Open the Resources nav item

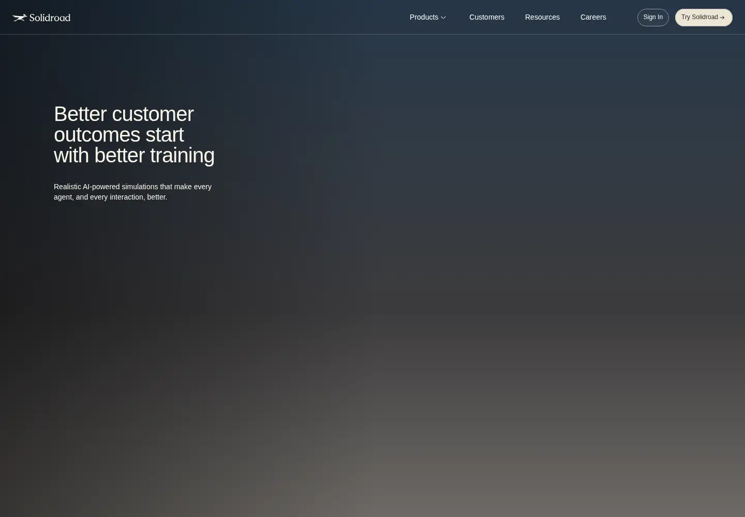pos(542,17)
